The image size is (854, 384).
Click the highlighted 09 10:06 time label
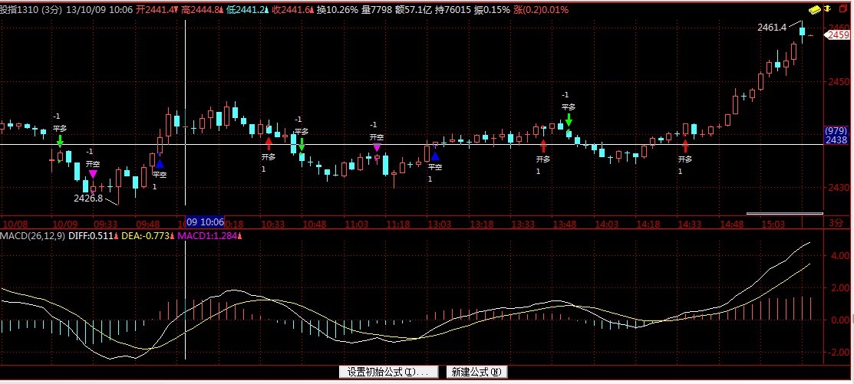point(206,222)
